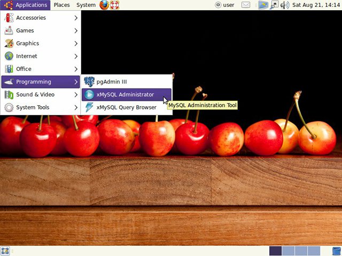Click the Programming trowel icon
This screenshot has height=256, width=342.
point(9,82)
